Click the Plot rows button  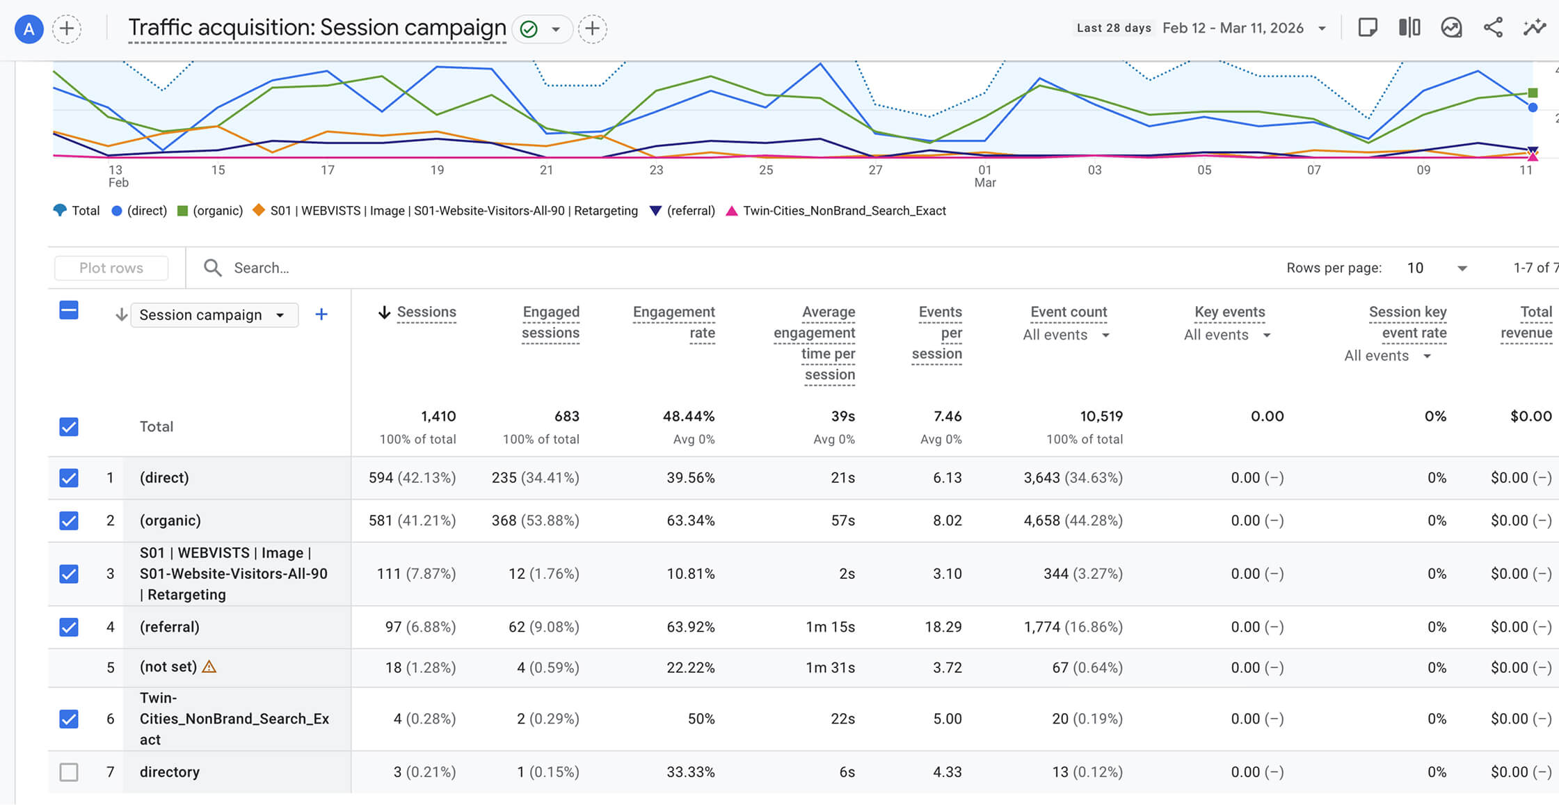(111, 268)
